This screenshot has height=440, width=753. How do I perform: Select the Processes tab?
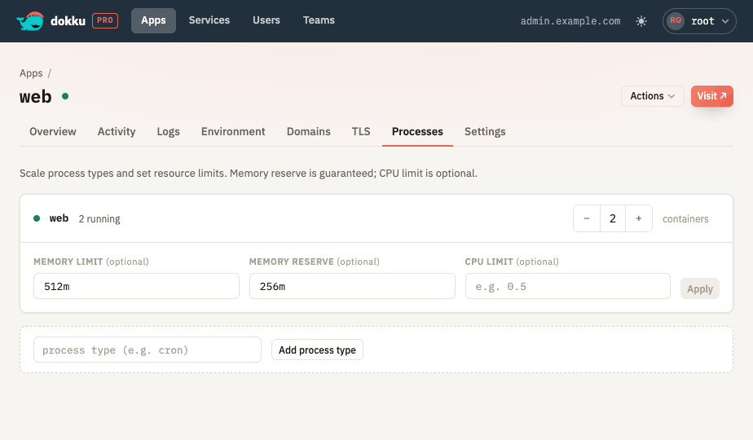pos(417,132)
